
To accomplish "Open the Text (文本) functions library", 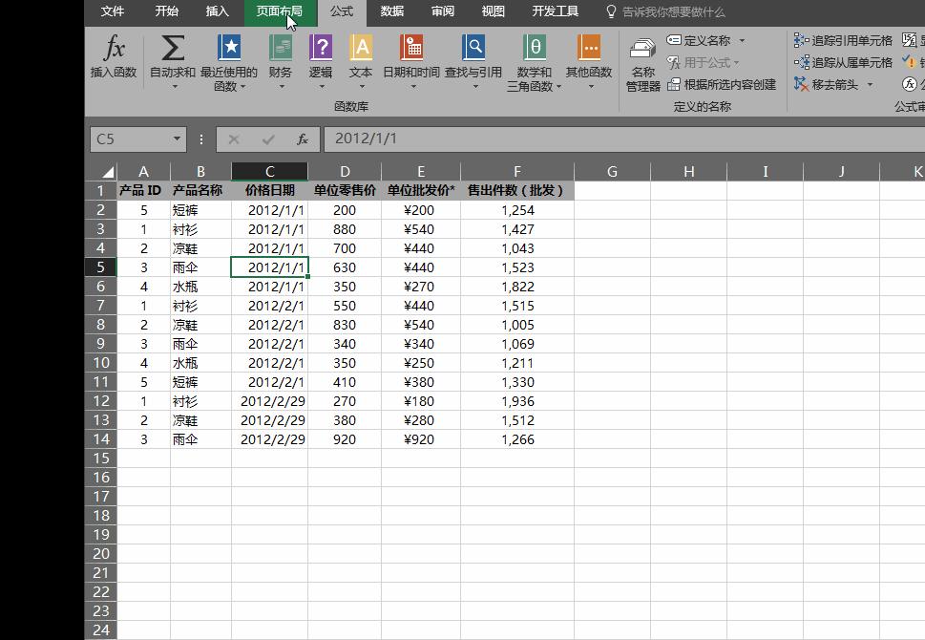I will (x=361, y=63).
